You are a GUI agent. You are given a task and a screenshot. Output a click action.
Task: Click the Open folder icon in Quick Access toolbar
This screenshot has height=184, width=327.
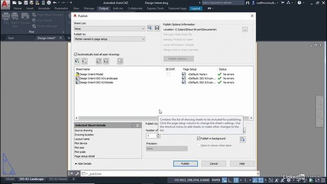20,3
